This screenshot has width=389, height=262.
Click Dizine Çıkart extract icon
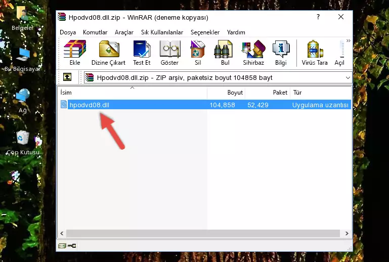108,53
